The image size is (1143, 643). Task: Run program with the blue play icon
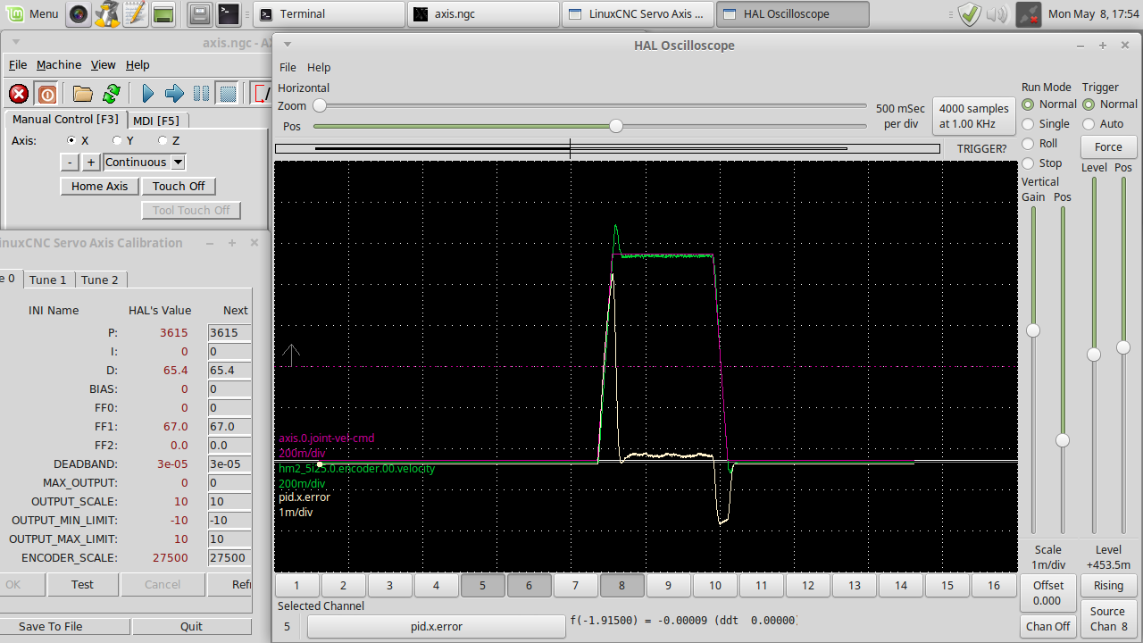point(148,93)
